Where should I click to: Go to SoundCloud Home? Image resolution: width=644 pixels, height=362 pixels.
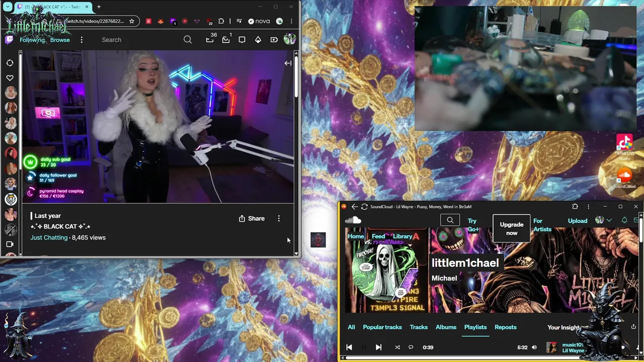pos(356,236)
